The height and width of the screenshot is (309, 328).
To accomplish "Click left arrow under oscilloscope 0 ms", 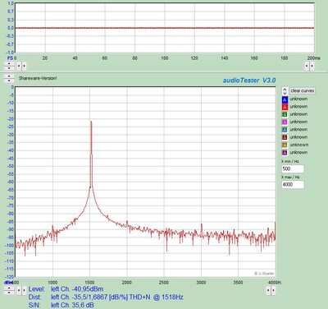I will click(19, 66).
